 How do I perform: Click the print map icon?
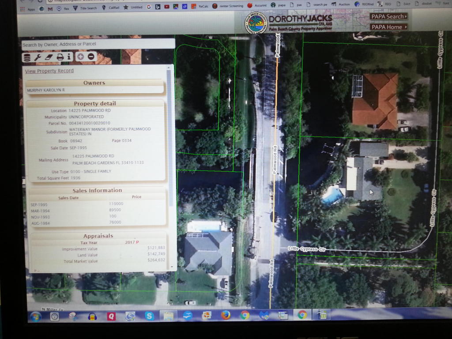click(x=60, y=57)
